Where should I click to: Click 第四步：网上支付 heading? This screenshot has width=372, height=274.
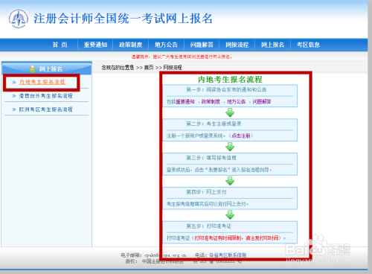206,192
